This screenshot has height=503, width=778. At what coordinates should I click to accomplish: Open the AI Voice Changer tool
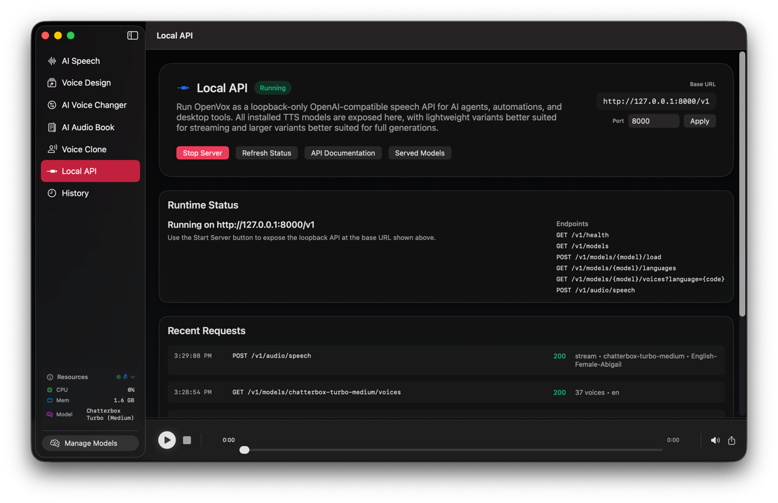pos(94,105)
